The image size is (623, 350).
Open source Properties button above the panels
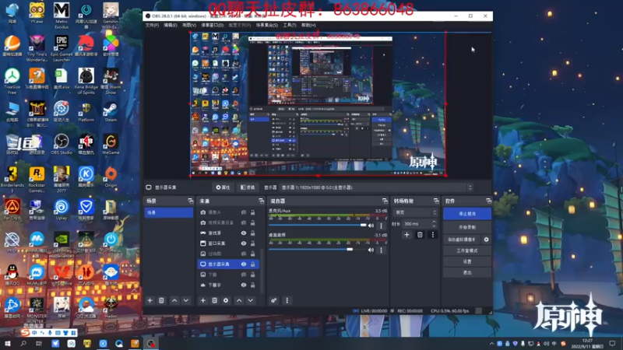223,187
